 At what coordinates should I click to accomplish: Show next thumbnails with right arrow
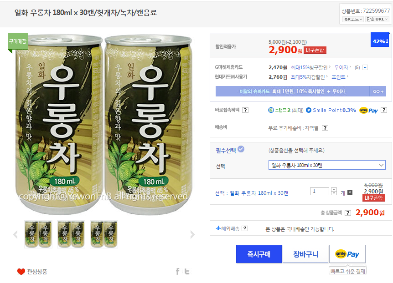coord(192,235)
